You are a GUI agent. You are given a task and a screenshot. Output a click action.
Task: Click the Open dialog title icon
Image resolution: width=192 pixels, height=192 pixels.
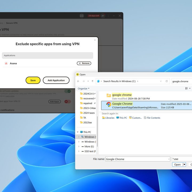click(78, 74)
